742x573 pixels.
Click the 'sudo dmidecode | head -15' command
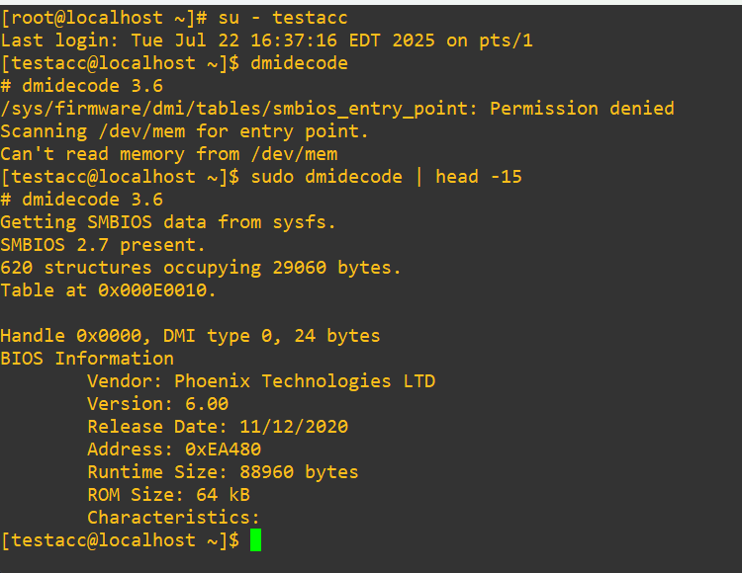386,177
